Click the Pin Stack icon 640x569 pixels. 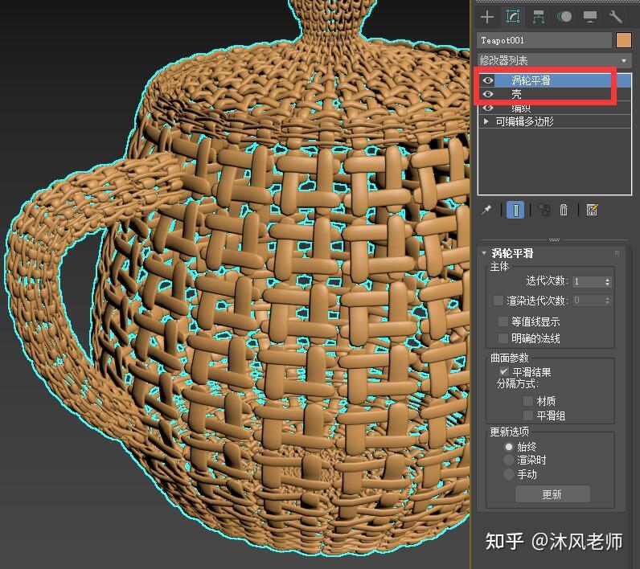[486, 210]
